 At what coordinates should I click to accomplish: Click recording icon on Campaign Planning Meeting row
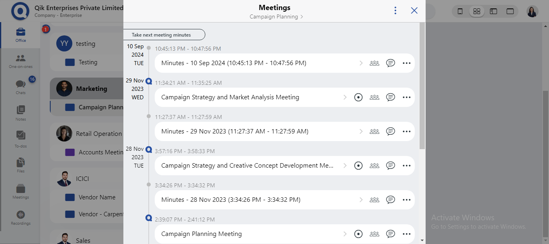point(358,234)
